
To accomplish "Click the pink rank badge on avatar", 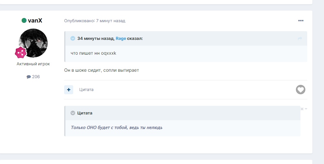I will (21, 52).
